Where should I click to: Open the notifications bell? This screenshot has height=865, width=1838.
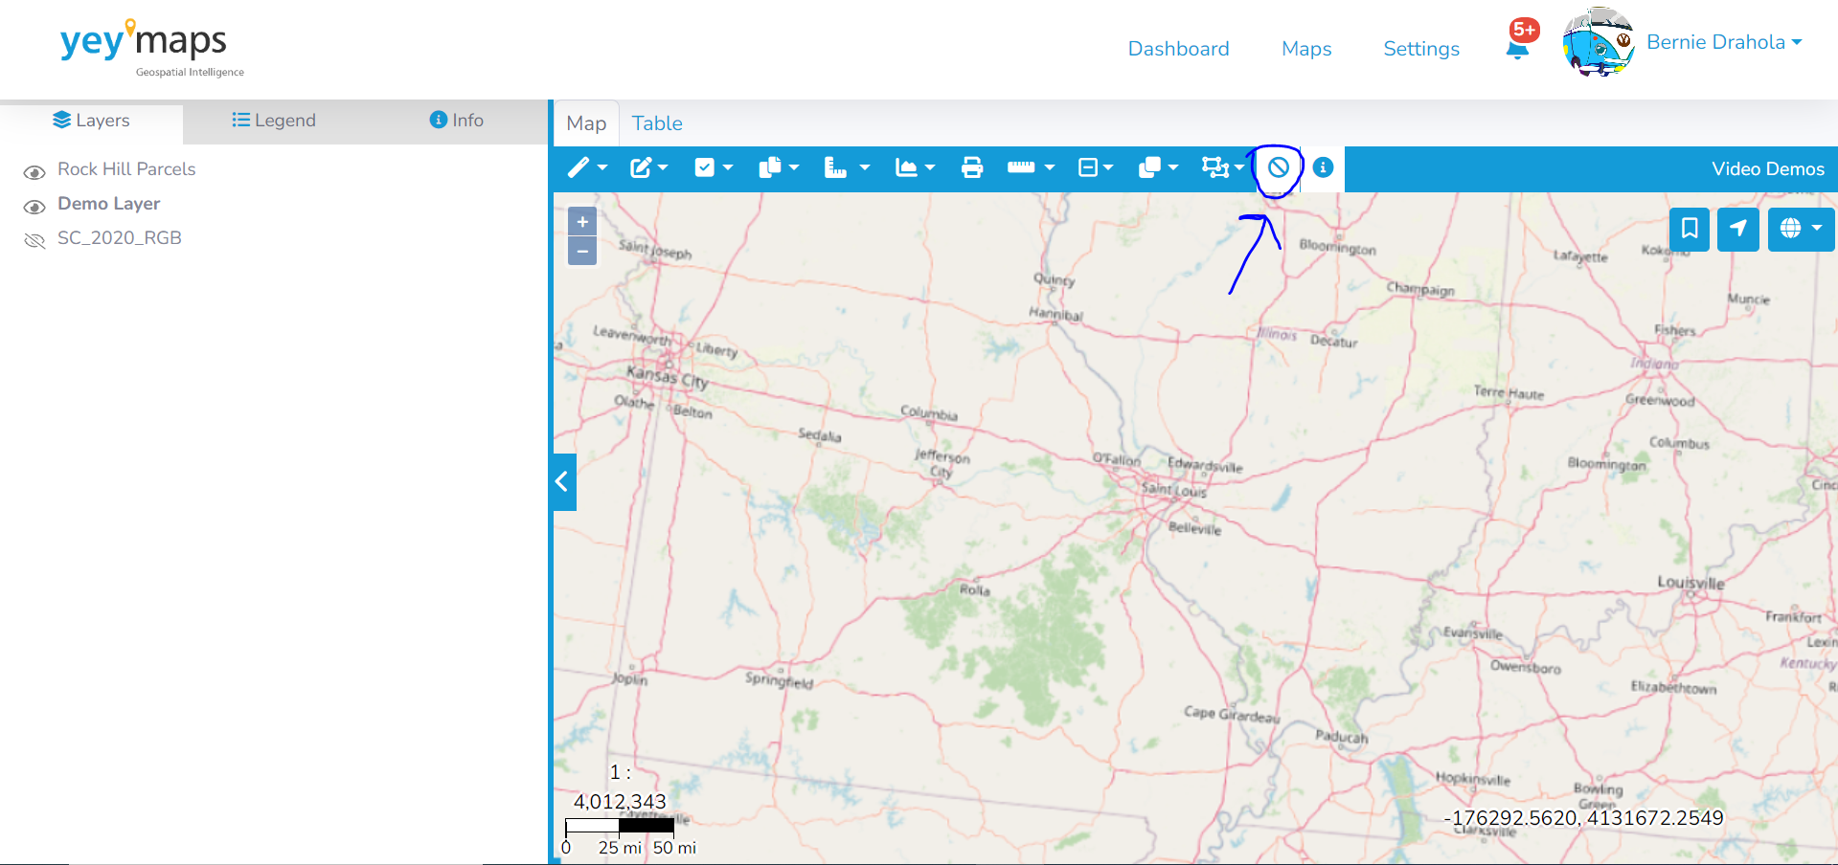[x=1517, y=48]
